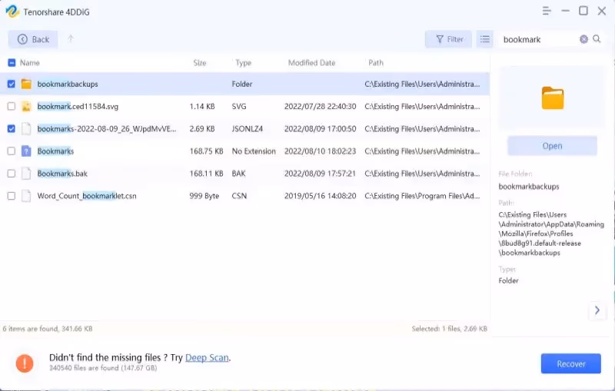Check the bookmark.ced11584.svg checkbox

coord(12,106)
